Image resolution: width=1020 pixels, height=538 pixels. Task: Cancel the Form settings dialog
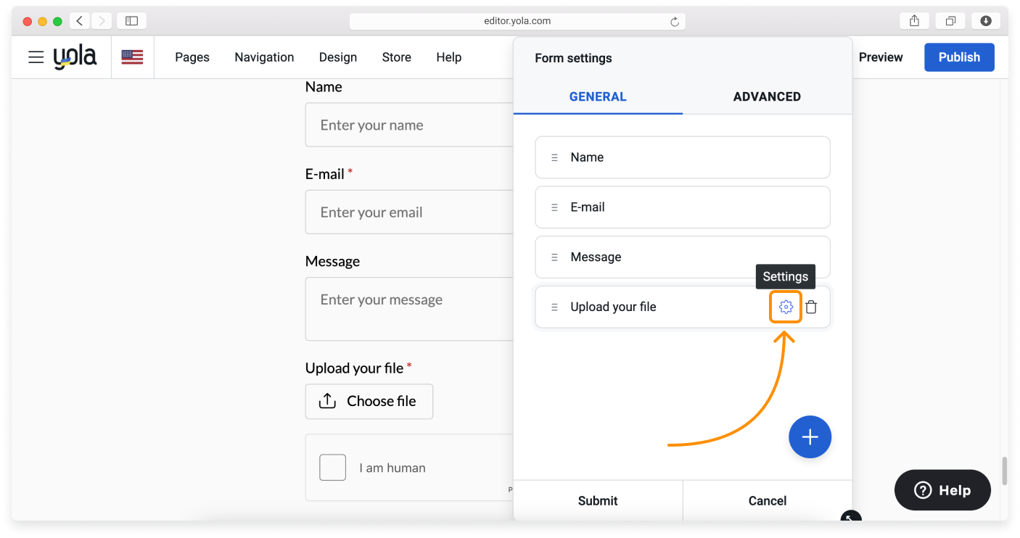click(767, 501)
